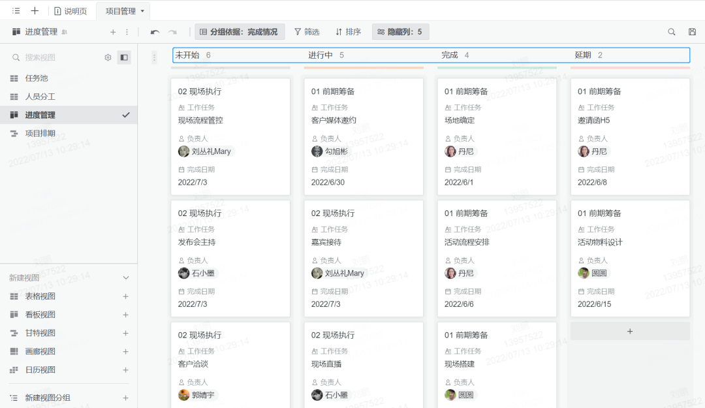Open the view settings gear icon

(108, 57)
